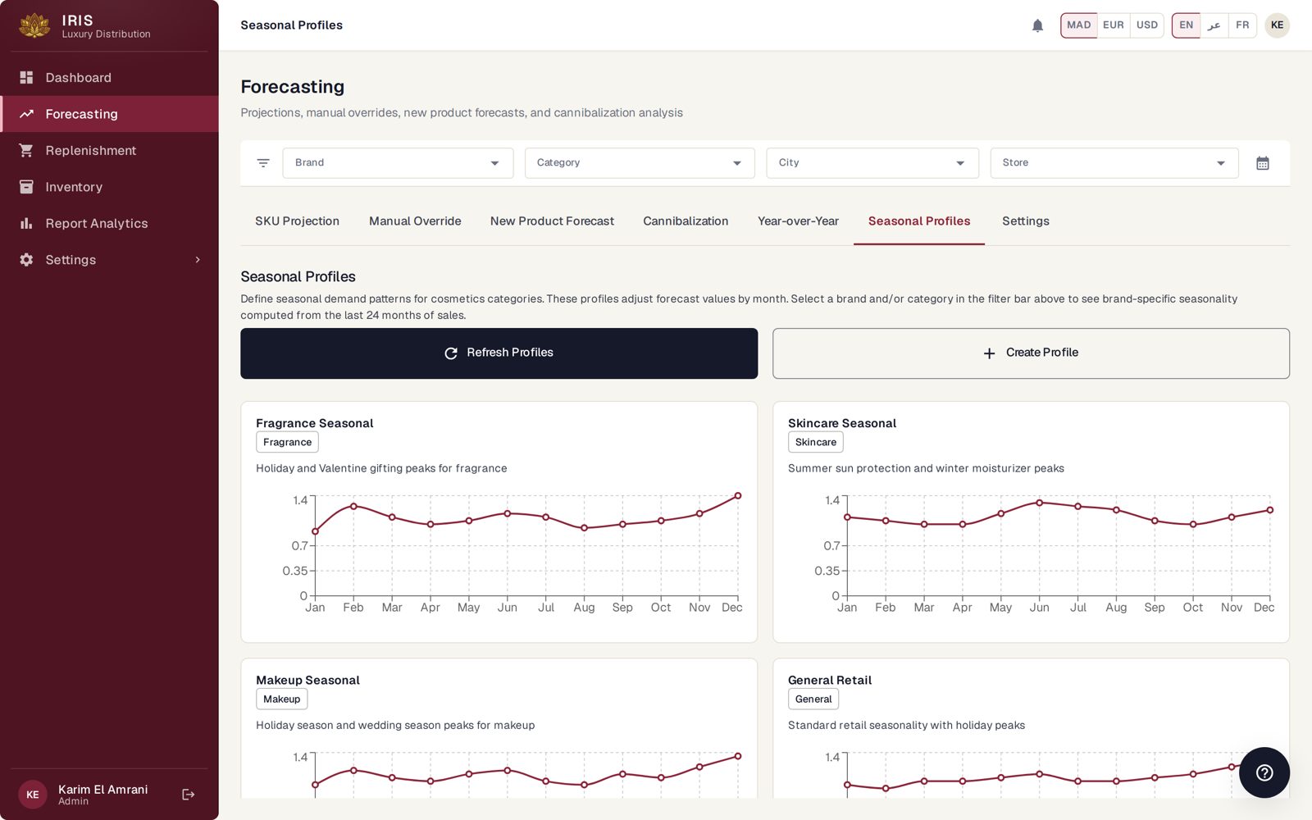Image resolution: width=1312 pixels, height=820 pixels.
Task: Open the Cannibalization tab
Action: point(686,221)
